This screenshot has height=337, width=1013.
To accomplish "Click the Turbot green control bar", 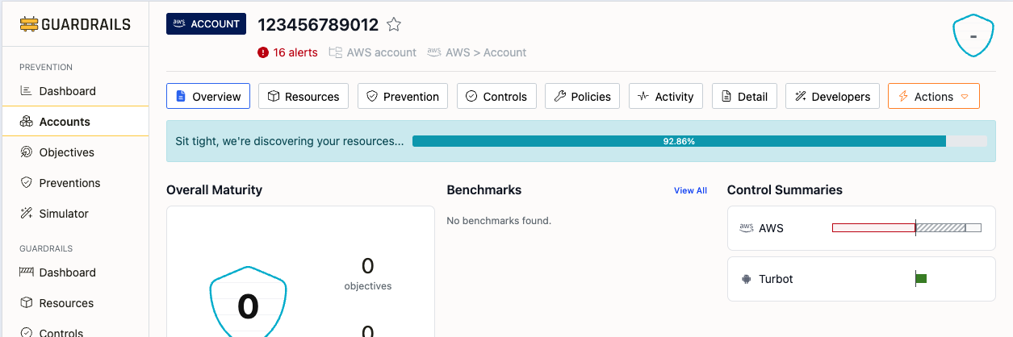I will coord(921,279).
